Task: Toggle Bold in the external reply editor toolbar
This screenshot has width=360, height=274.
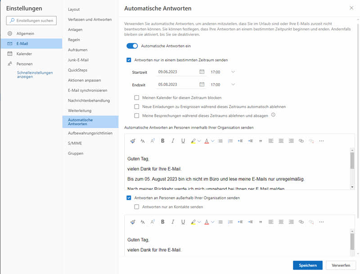Action: click(x=163, y=222)
